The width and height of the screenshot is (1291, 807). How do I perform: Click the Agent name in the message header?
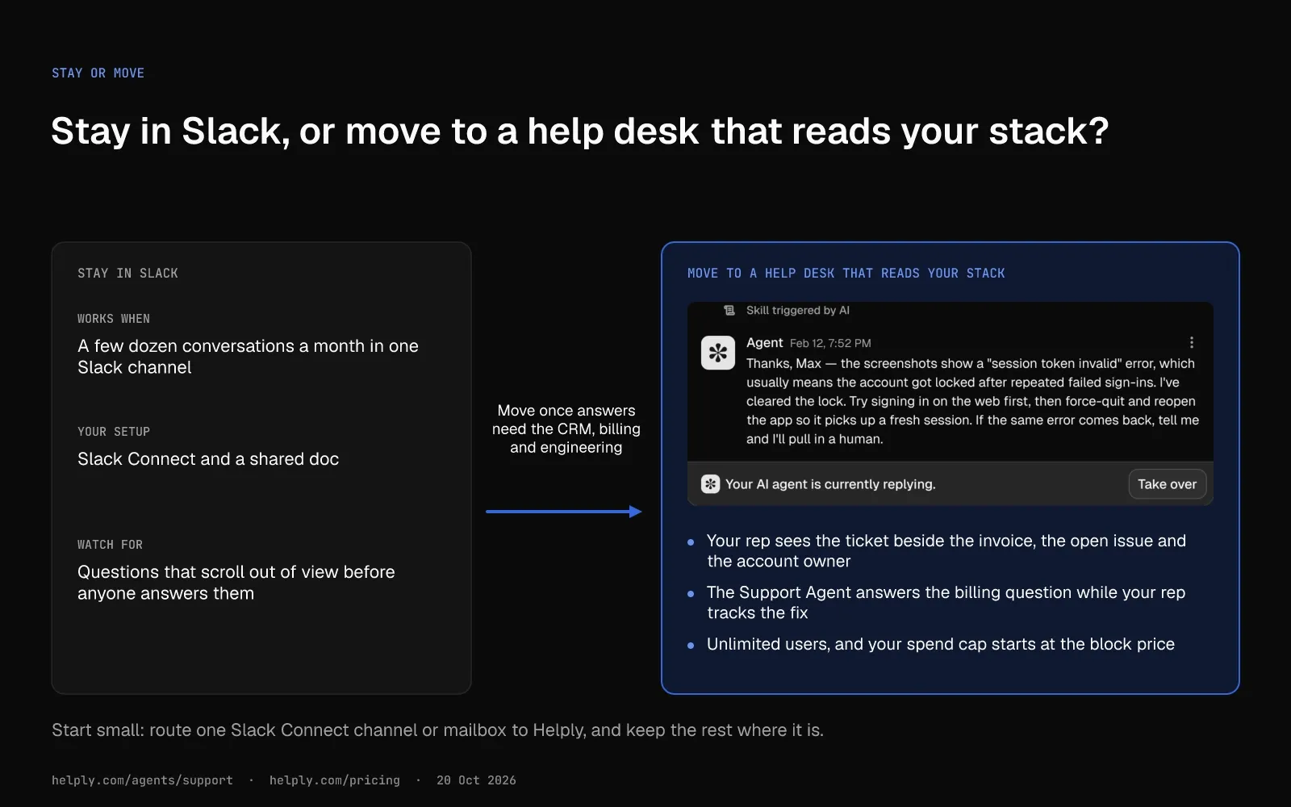[765, 342]
